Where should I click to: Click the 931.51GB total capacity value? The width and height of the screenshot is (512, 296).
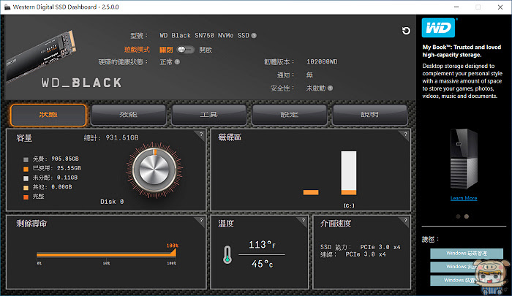(122, 137)
